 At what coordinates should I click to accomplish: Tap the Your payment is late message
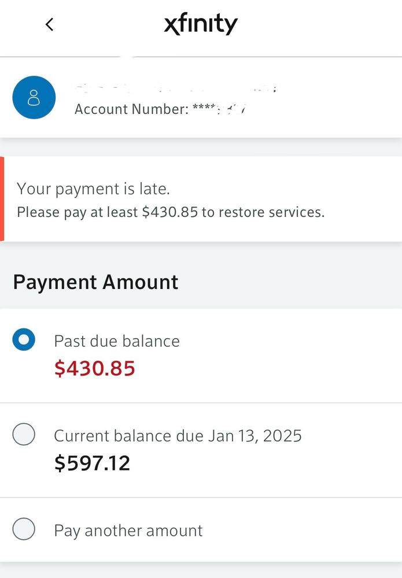93,188
